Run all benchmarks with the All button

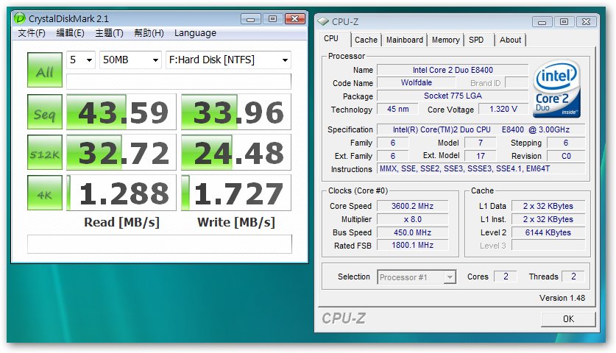coord(45,70)
